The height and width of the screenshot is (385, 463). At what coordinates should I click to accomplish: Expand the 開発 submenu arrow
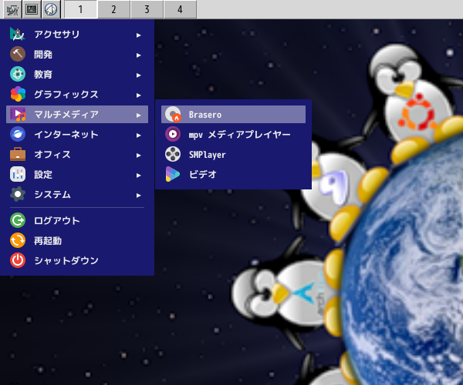point(138,55)
